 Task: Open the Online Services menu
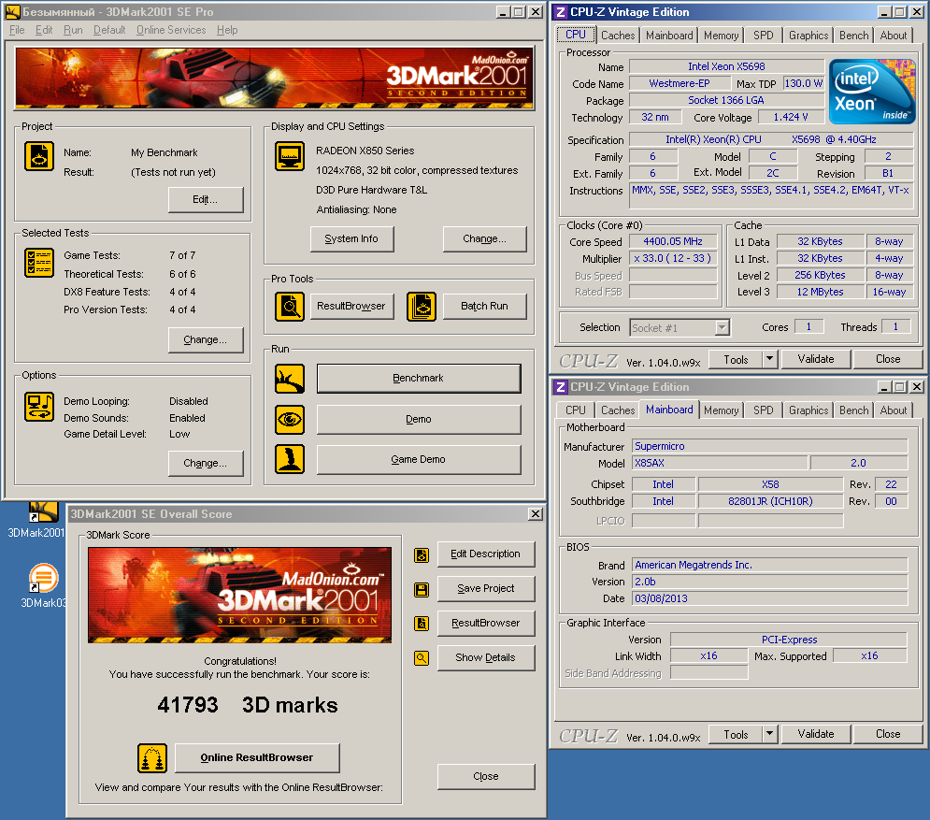click(x=171, y=30)
